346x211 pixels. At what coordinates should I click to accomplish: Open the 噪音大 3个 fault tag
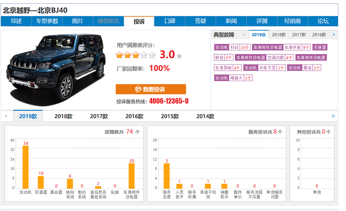point(233,78)
